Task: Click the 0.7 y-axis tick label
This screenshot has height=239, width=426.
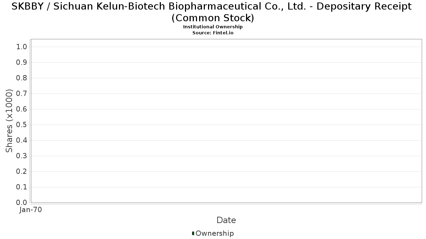Action: point(22,94)
